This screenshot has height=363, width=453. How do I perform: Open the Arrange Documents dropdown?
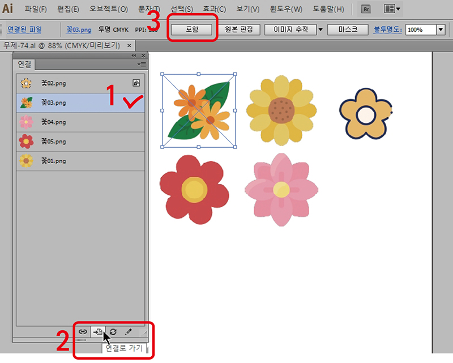click(x=392, y=9)
